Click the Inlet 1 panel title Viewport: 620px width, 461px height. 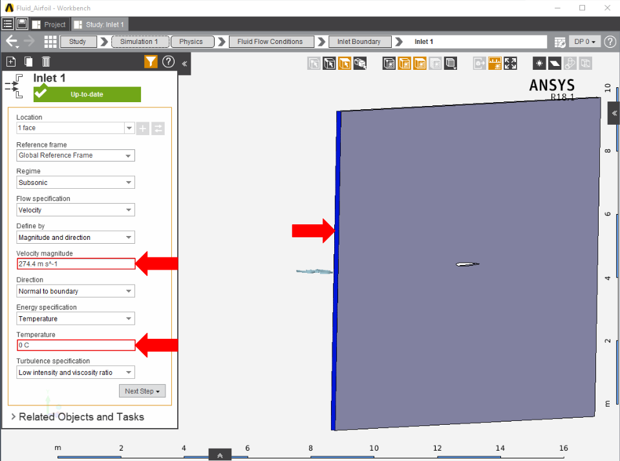(49, 78)
